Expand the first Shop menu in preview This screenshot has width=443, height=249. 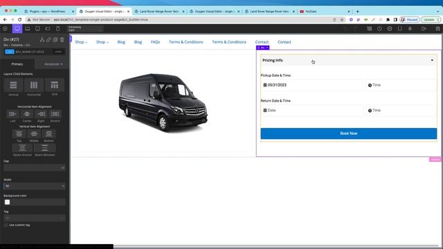[81, 42]
